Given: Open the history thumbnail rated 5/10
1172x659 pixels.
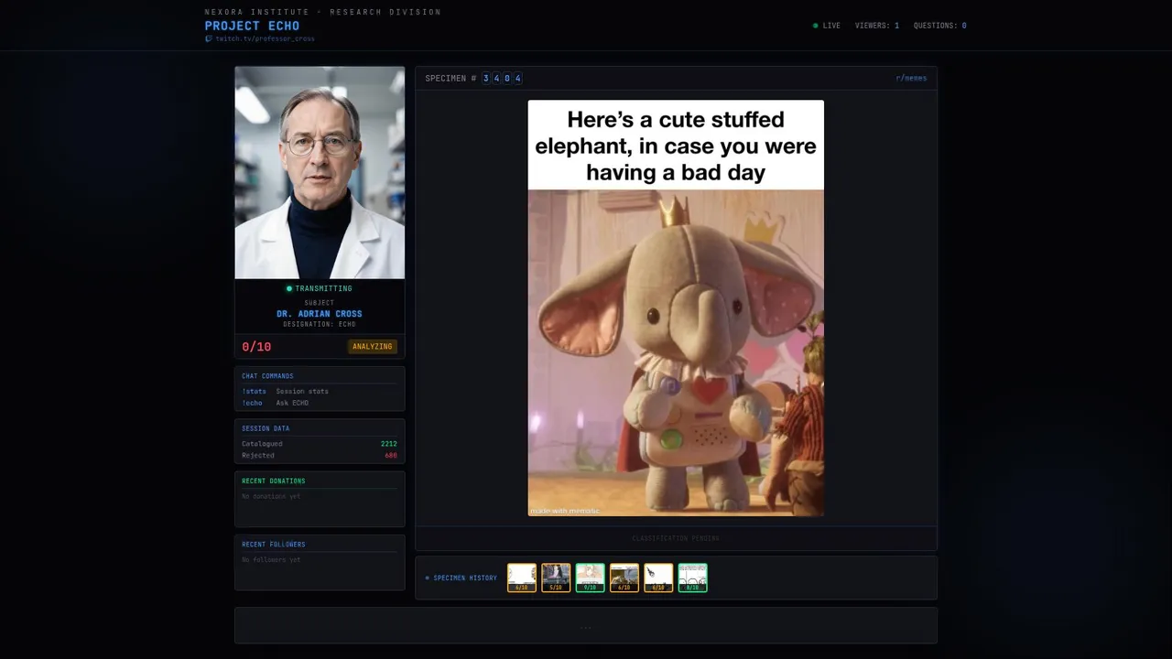Looking at the screenshot, I should pos(556,578).
